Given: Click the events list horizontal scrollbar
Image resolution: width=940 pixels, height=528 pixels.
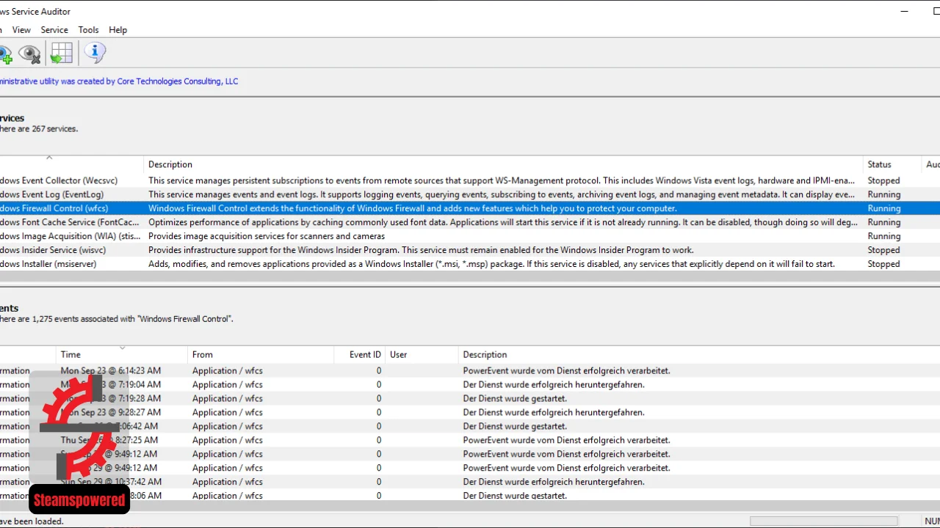Looking at the screenshot, I should (470, 506).
